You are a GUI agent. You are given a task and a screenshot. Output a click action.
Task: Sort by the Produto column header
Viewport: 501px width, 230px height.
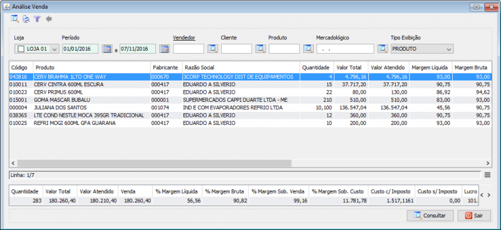[92, 67]
